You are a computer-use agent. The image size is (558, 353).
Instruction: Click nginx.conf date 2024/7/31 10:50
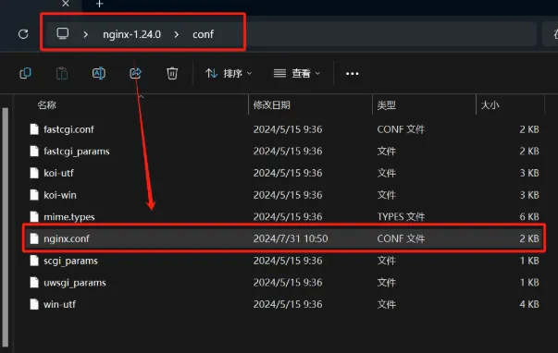pos(291,238)
